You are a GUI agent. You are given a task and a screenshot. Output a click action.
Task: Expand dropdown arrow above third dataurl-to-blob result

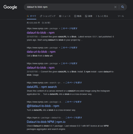59,64
